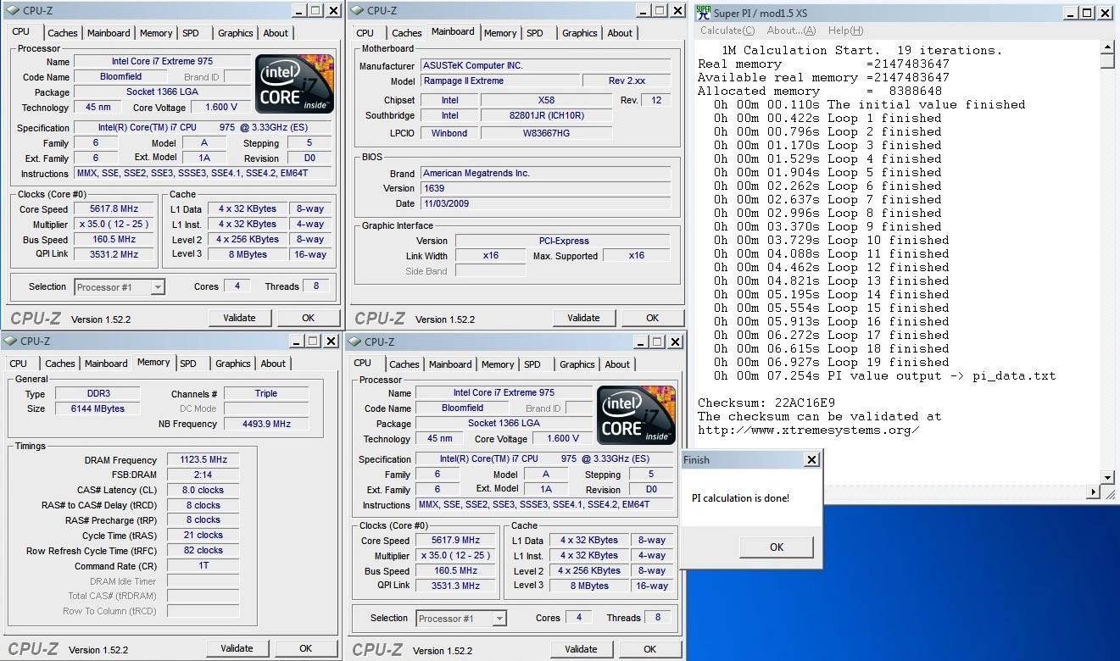Select About tab in Mainboard CPU-Z window
Image resolution: width=1120 pixels, height=661 pixels.
click(x=620, y=33)
